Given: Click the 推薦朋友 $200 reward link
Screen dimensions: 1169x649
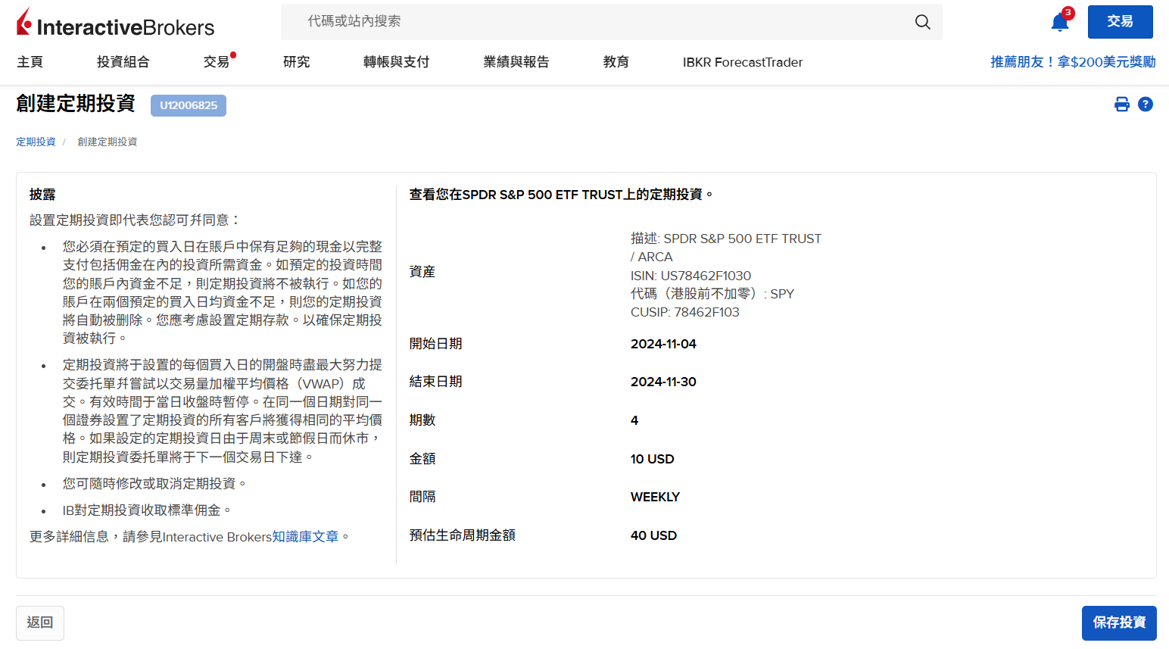Looking at the screenshot, I should pos(1073,62).
